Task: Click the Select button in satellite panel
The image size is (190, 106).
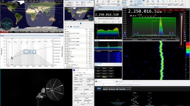Action: point(69,3)
